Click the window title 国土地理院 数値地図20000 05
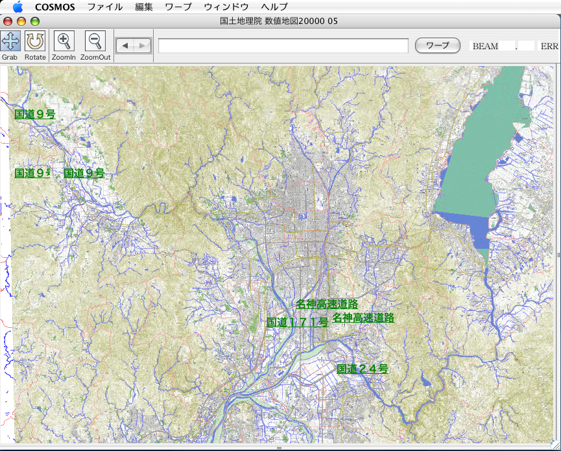Screen dimensions: 561x451 tap(279, 21)
